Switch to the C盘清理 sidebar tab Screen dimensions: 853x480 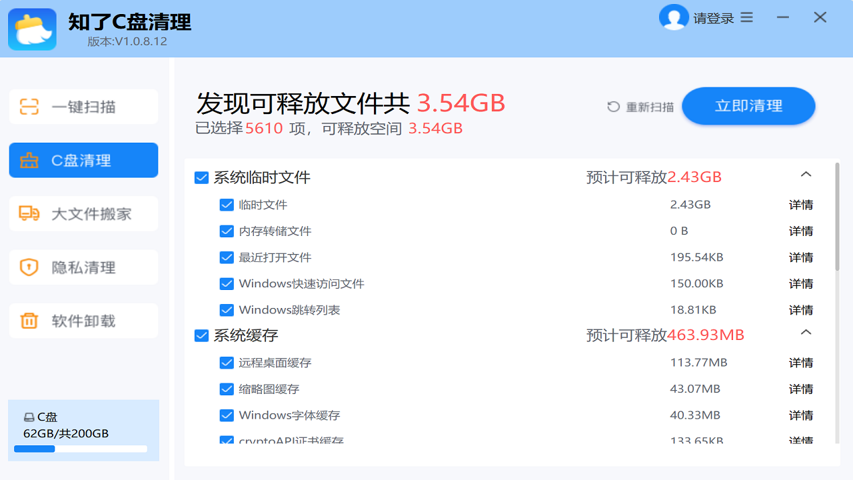pos(83,160)
